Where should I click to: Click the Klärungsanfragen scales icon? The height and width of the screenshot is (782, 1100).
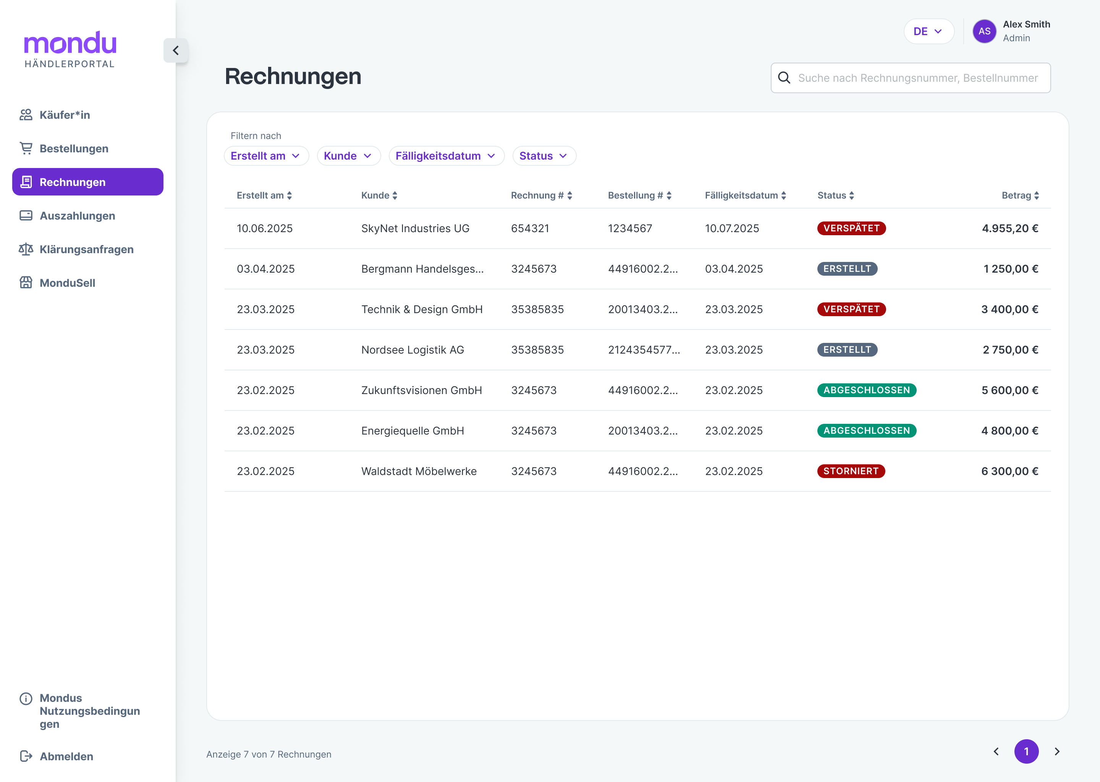[26, 249]
